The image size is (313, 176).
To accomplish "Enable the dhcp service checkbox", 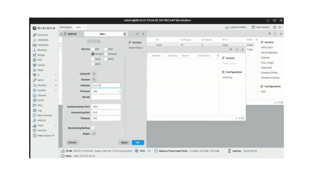I will [93, 59].
